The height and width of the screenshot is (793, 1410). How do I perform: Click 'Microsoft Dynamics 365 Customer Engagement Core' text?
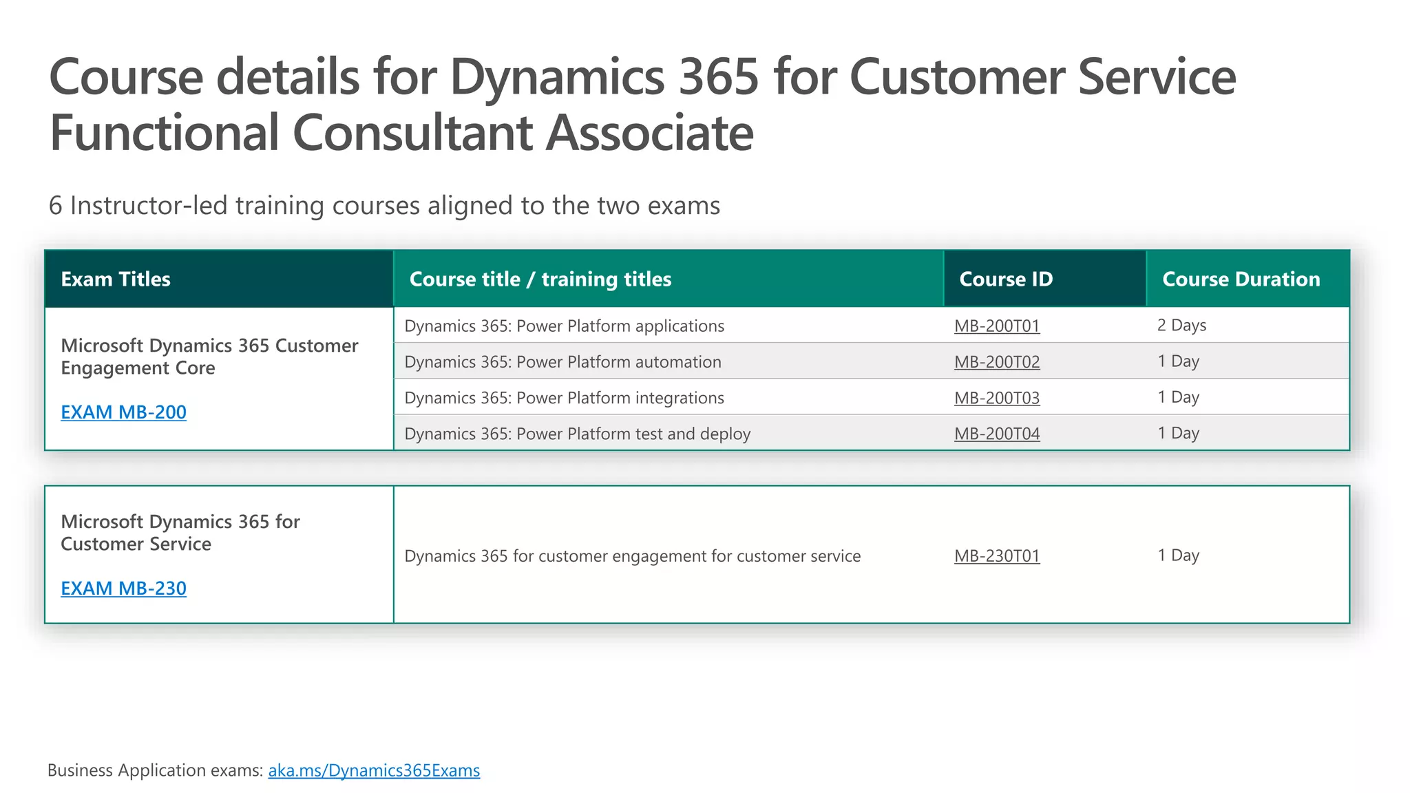click(x=209, y=357)
